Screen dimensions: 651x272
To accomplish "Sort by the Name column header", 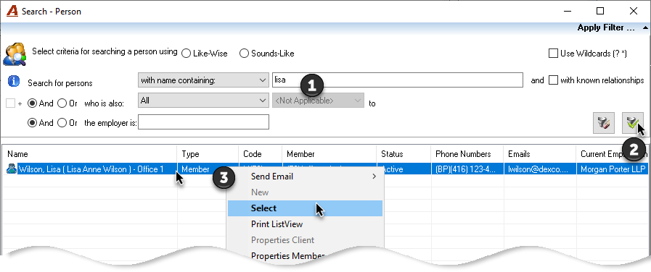I will 90,154.
